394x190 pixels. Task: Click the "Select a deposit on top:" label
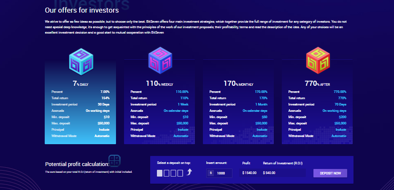174,163
